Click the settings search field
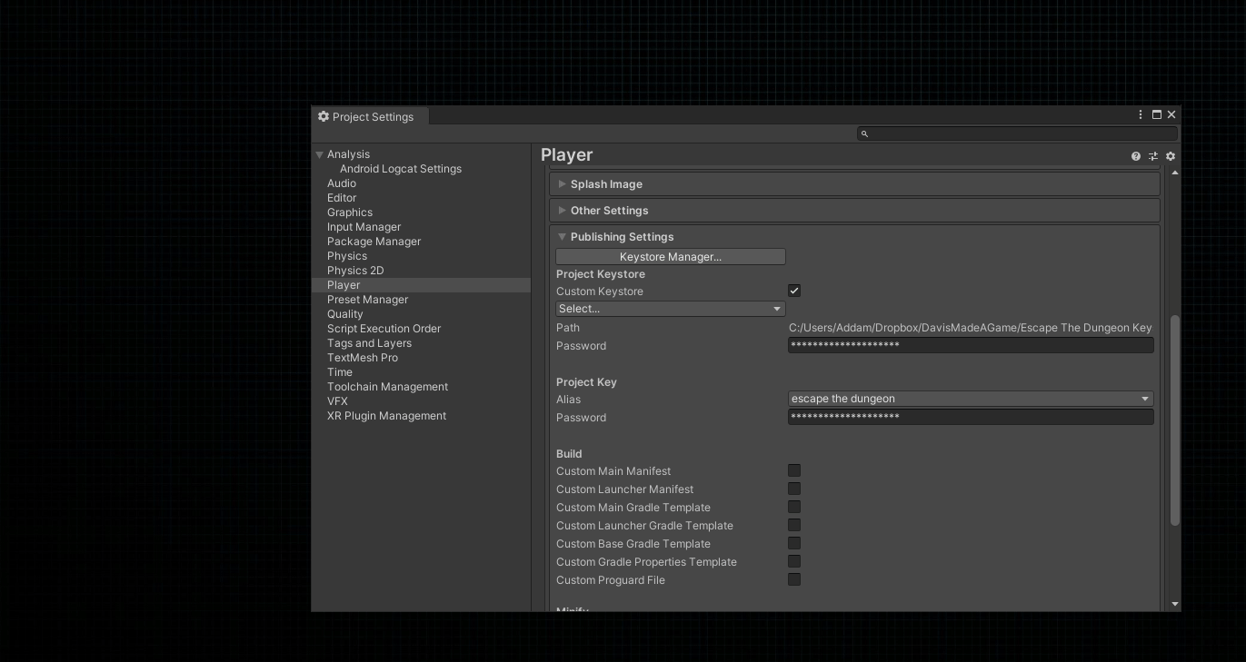Viewport: 1246px width, 662px height. point(1017,133)
